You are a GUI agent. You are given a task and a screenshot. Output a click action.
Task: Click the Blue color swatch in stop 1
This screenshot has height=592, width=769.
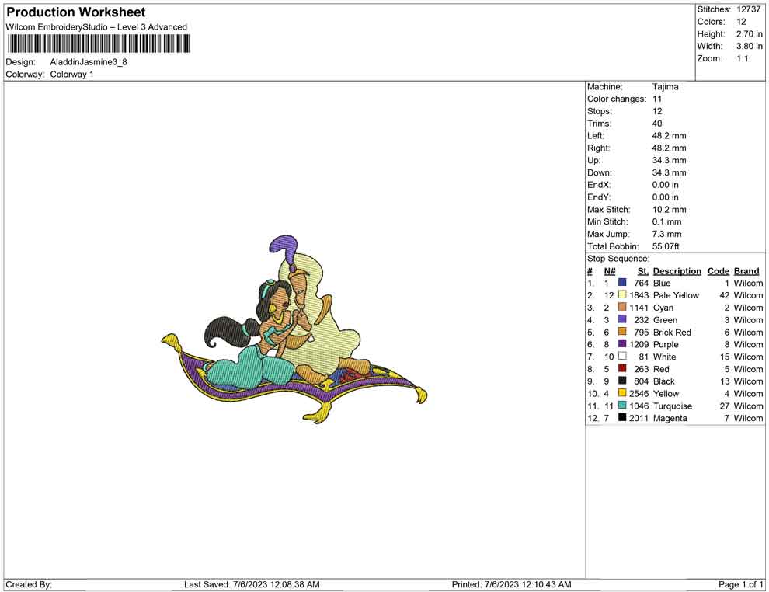(622, 283)
